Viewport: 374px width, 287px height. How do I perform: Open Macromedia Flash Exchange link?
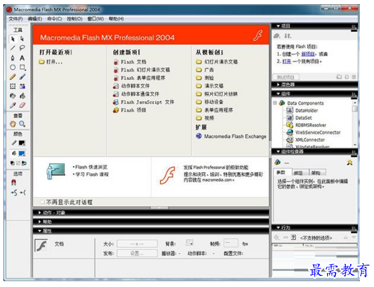coord(235,136)
